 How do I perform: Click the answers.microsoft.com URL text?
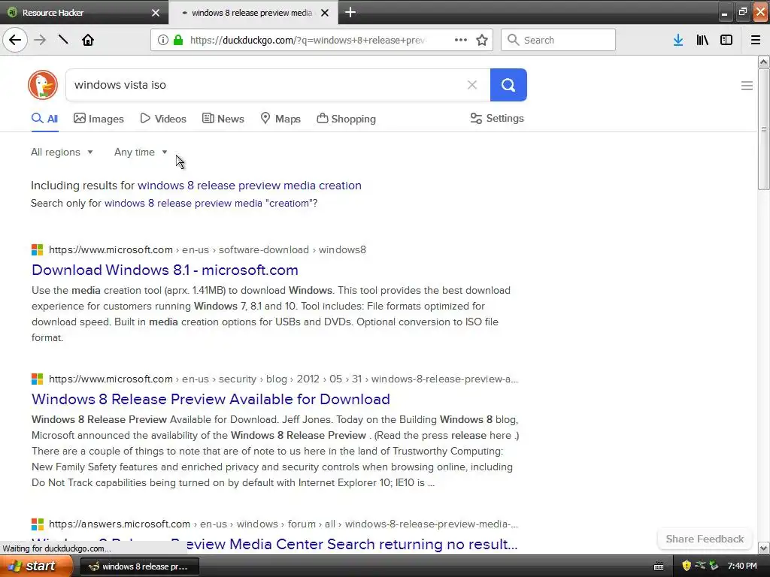pos(120,524)
